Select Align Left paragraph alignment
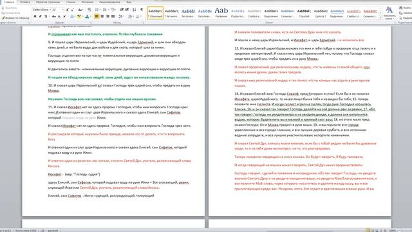Image resolution: width=412 pixels, height=232 pixels. pos(97,16)
